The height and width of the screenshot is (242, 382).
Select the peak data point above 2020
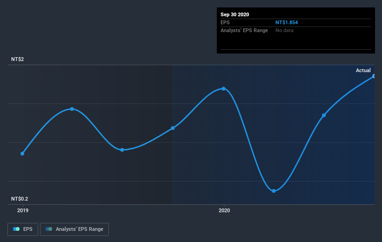[x=223, y=89]
